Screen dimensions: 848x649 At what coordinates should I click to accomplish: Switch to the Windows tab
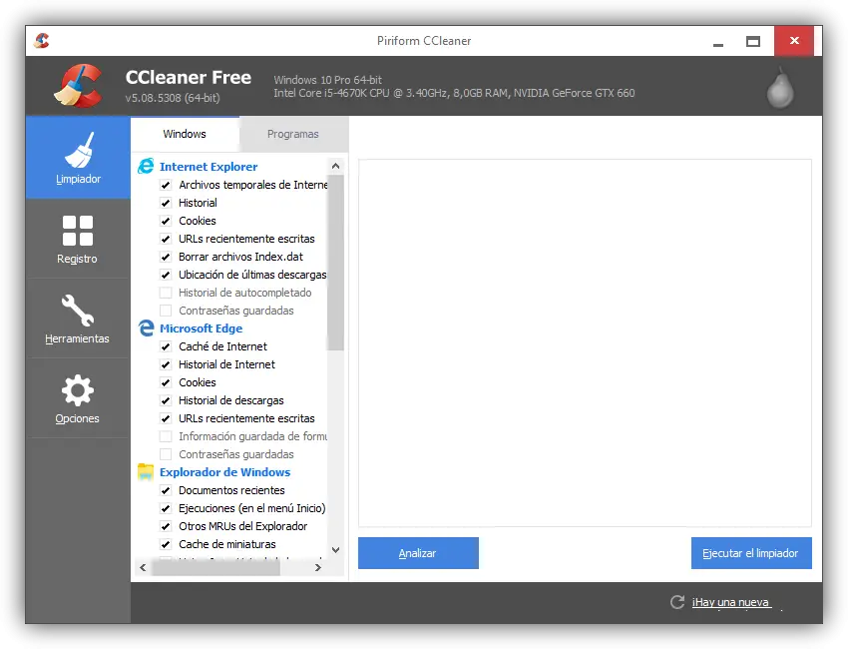pos(185,134)
